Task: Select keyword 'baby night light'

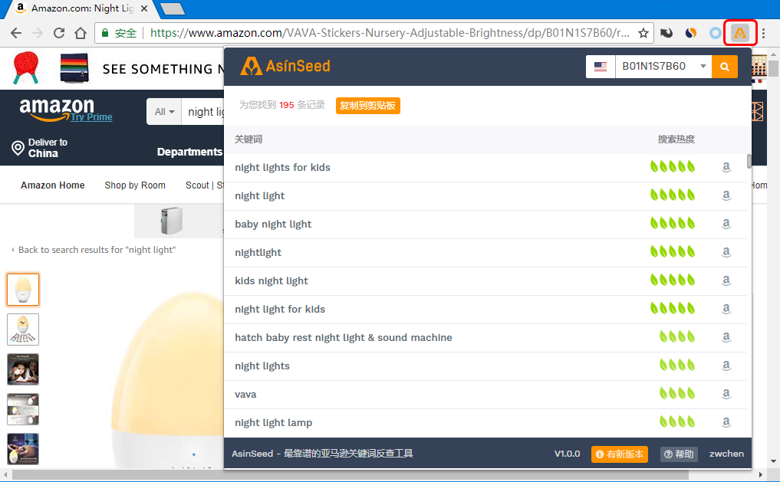Action: point(273,224)
